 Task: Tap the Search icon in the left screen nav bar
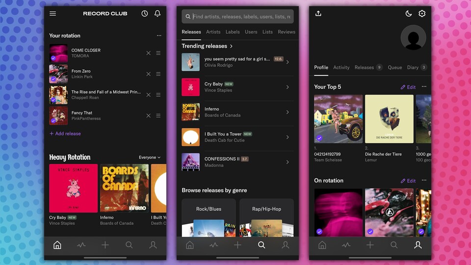click(129, 245)
